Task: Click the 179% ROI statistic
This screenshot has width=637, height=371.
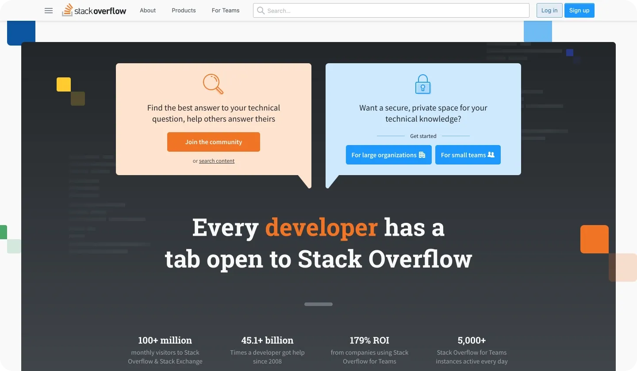Action: click(x=369, y=340)
